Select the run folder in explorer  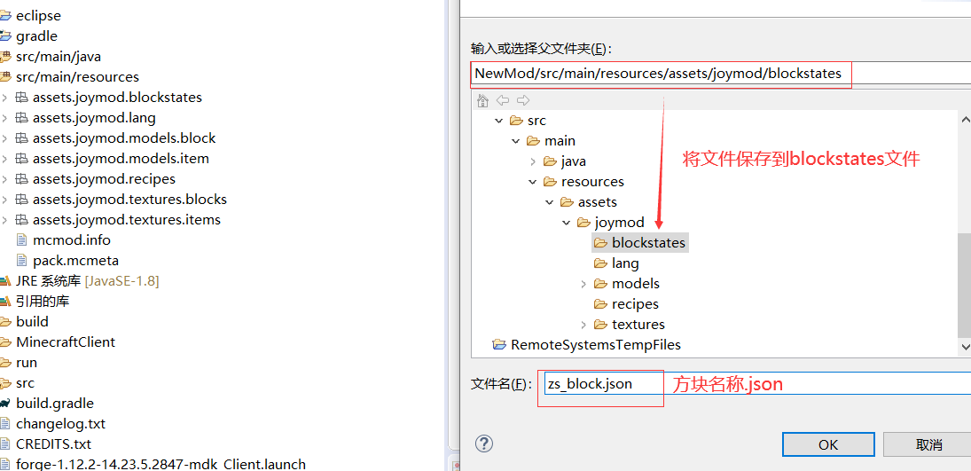(x=27, y=363)
